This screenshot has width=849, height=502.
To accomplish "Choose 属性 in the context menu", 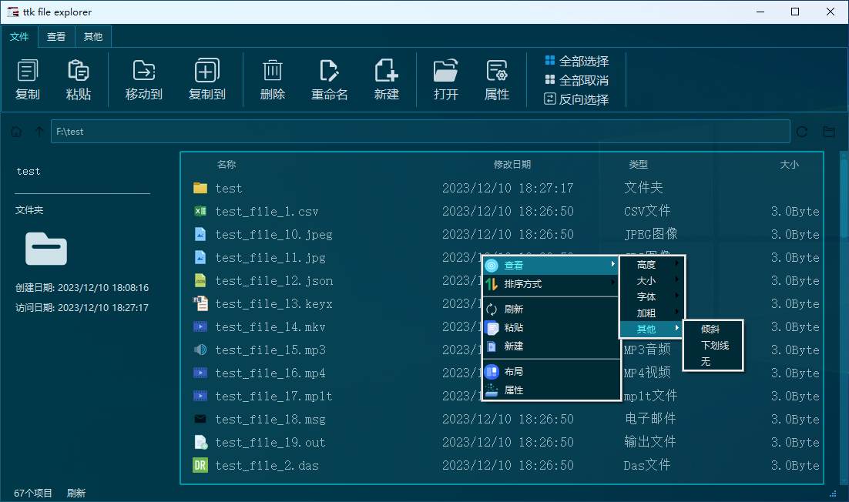I will coord(551,390).
